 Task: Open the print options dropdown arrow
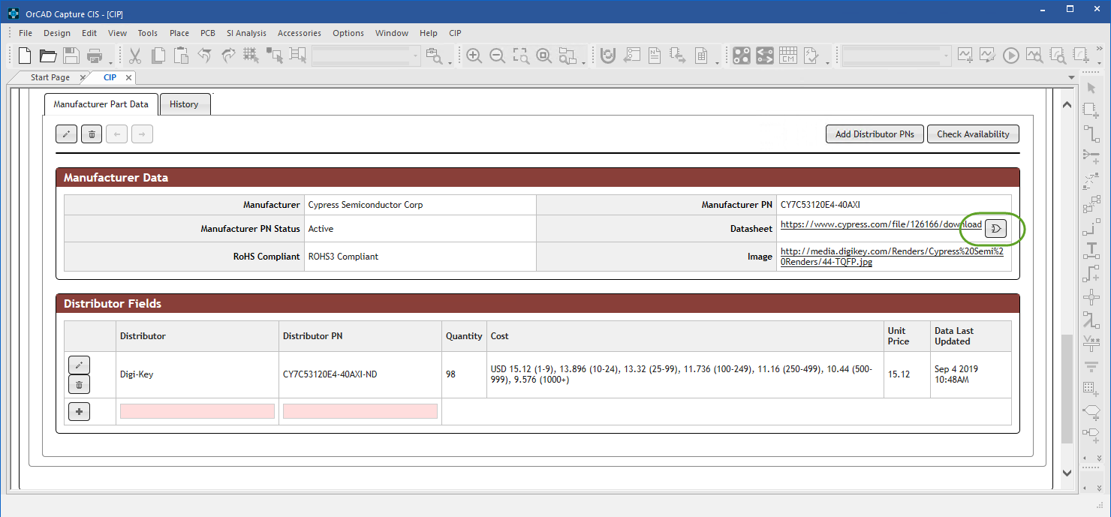point(110,62)
